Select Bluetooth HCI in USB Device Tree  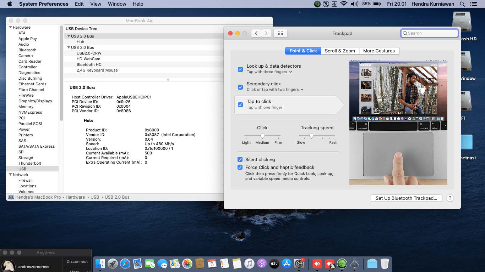click(x=89, y=64)
